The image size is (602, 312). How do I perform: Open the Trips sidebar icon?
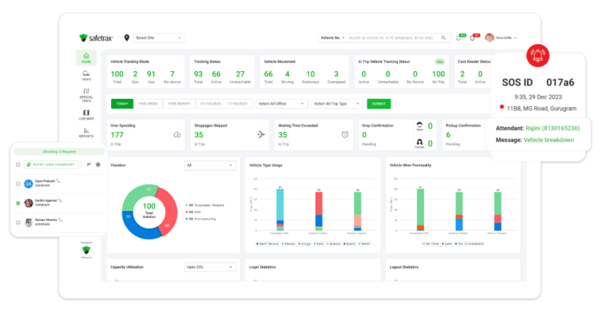[x=86, y=76]
